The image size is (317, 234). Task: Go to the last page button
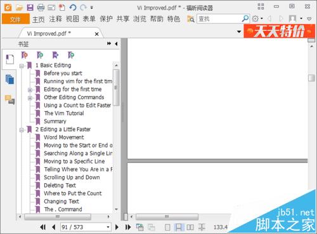point(128,227)
